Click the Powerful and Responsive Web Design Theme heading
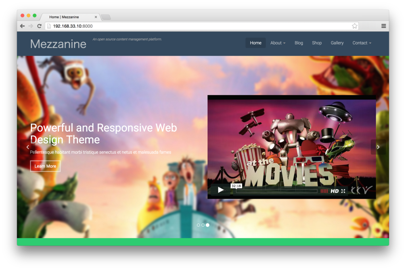Screen dimensions: 406x270 pos(103,133)
